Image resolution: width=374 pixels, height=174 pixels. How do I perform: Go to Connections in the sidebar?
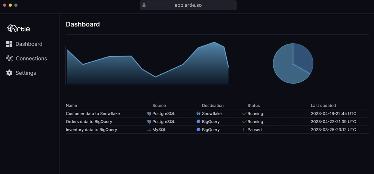tap(31, 58)
